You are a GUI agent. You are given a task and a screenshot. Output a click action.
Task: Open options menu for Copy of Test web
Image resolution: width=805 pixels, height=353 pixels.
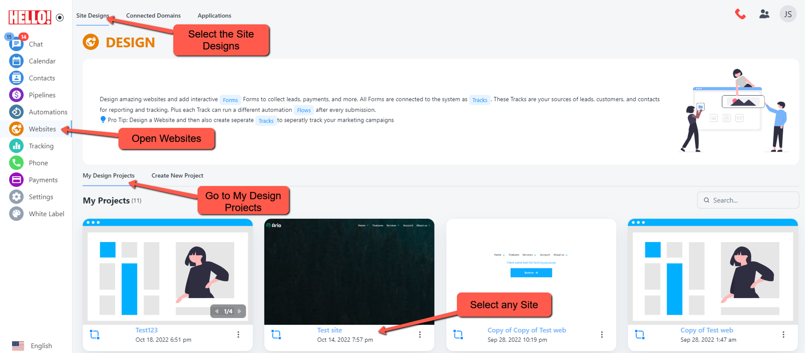click(783, 335)
